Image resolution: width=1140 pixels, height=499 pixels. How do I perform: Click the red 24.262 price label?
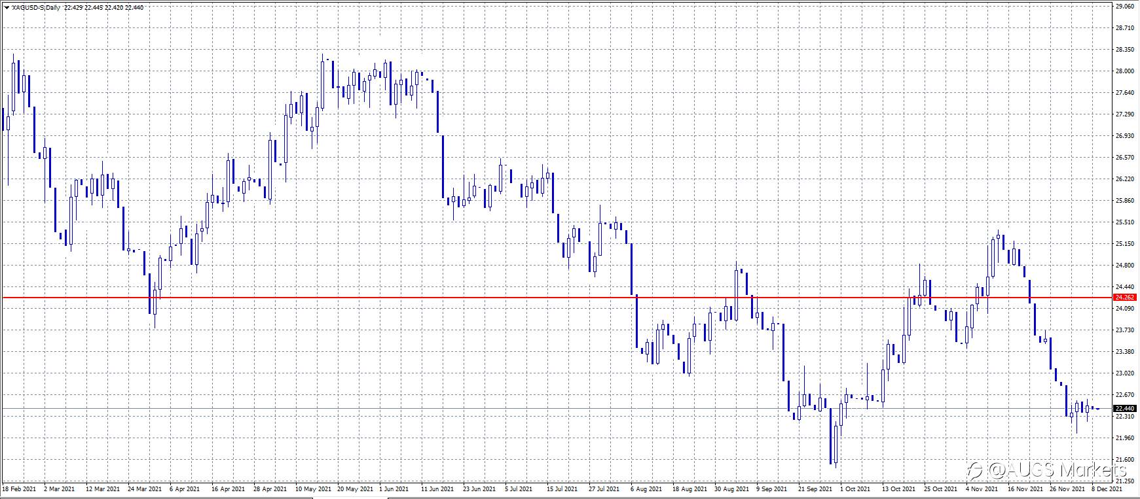coord(1126,298)
